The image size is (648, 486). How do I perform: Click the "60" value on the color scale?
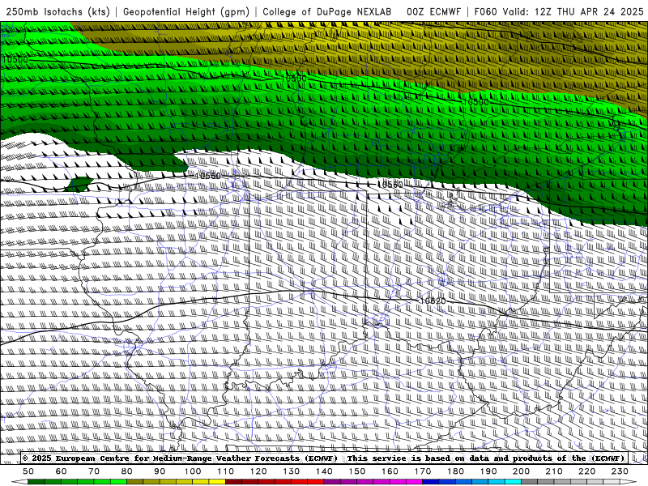pyautogui.click(x=61, y=471)
